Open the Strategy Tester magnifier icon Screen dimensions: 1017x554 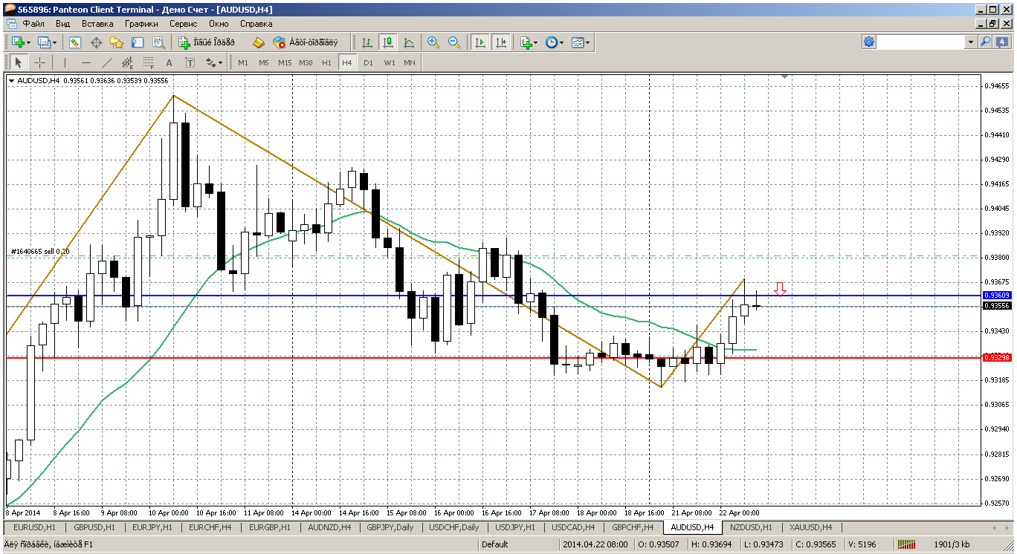click(x=158, y=42)
